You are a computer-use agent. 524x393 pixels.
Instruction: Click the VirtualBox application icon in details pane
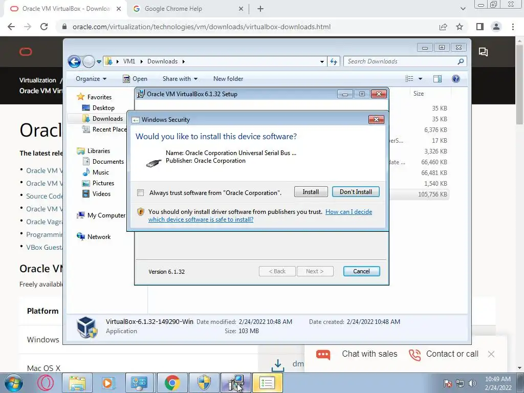(87, 327)
